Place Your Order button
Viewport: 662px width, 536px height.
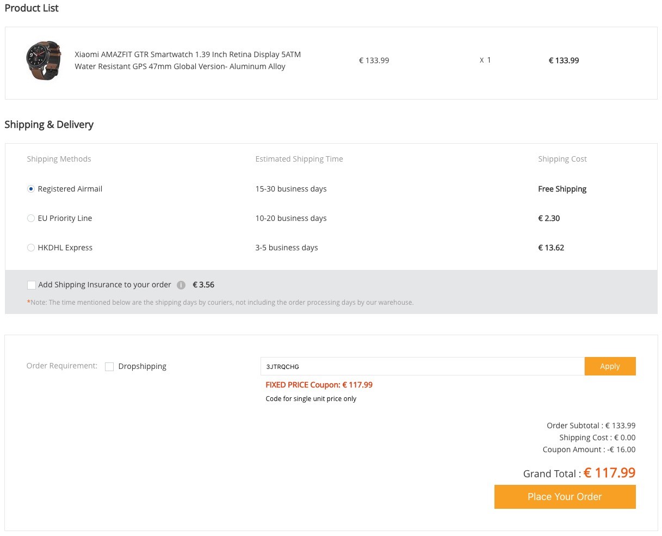coord(565,497)
